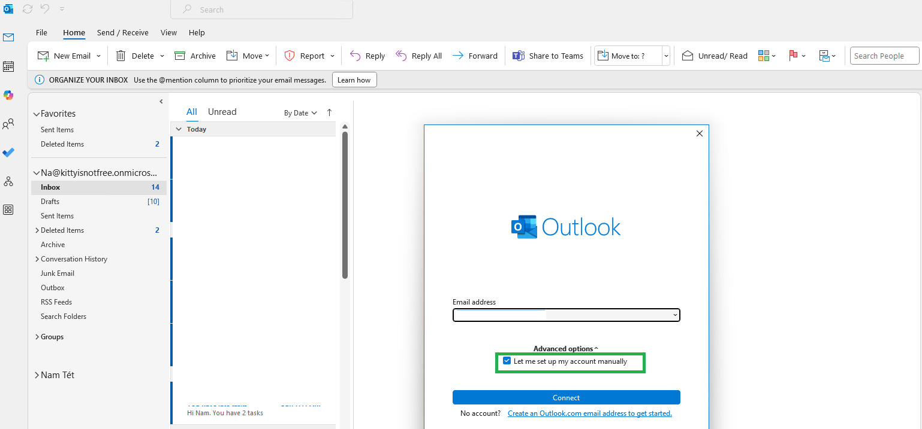Open the More Apps grid icon
This screenshot has height=429, width=922.
(8, 210)
